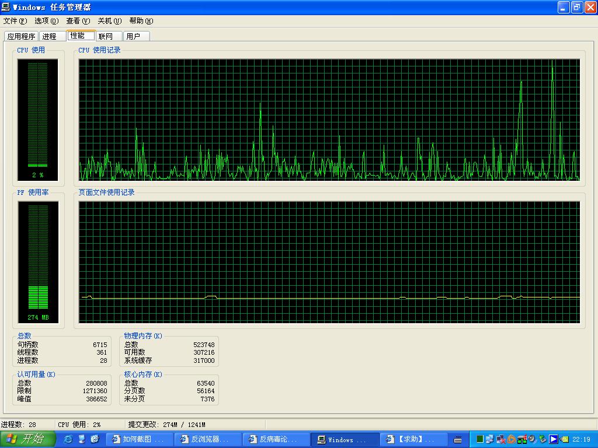598x448 pixels.
Task: Switch to the 进程 tab
Action: pos(50,36)
